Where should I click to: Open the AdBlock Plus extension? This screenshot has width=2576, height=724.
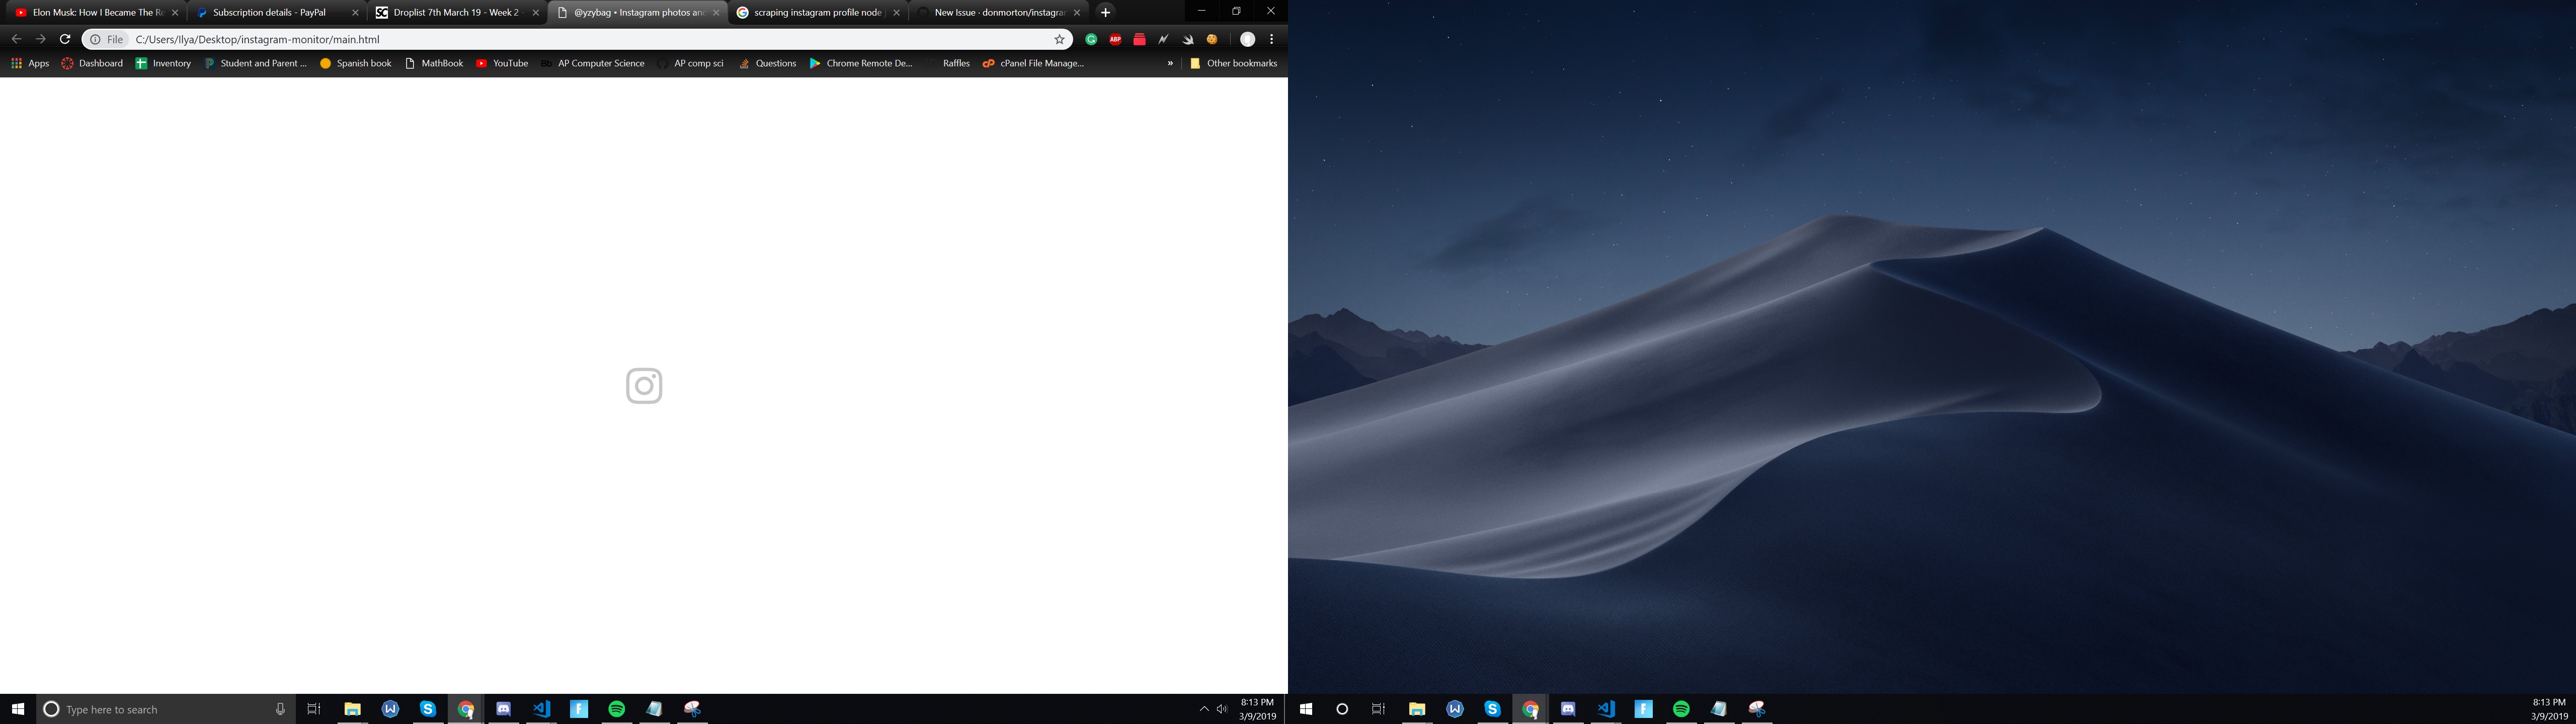click(x=1115, y=39)
